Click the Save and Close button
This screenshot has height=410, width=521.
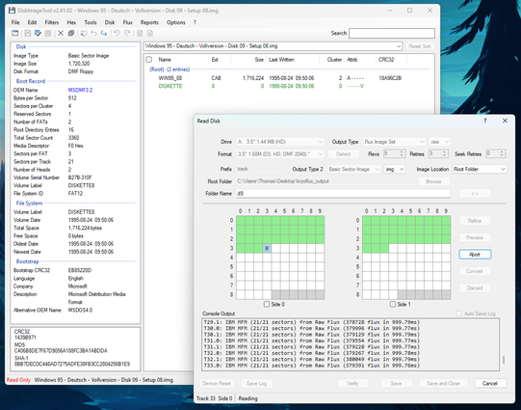pos(443,383)
